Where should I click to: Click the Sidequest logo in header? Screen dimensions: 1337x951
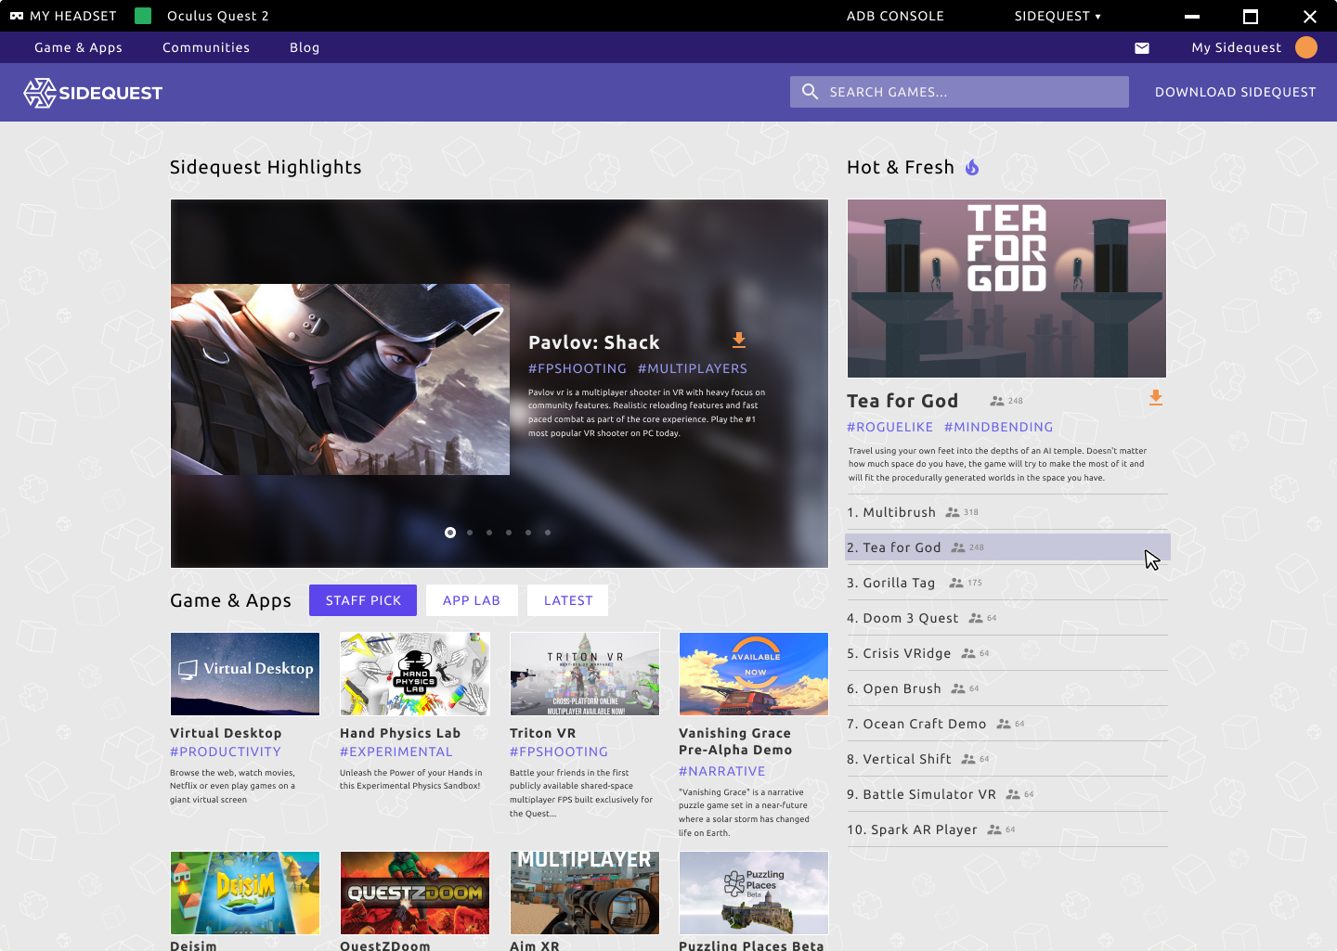pos(93,93)
